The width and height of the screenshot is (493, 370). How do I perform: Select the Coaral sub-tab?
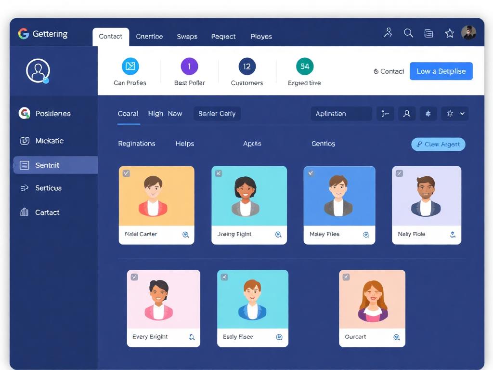click(x=128, y=114)
